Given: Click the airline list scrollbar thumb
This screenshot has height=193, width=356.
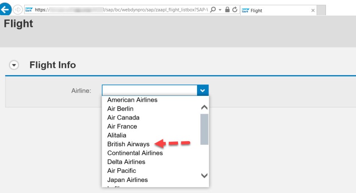Looking at the screenshot, I should 204,129.
